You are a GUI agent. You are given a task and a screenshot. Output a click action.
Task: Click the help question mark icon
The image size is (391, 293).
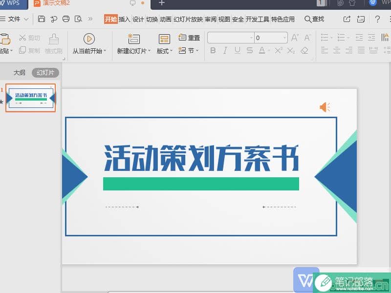377,19
